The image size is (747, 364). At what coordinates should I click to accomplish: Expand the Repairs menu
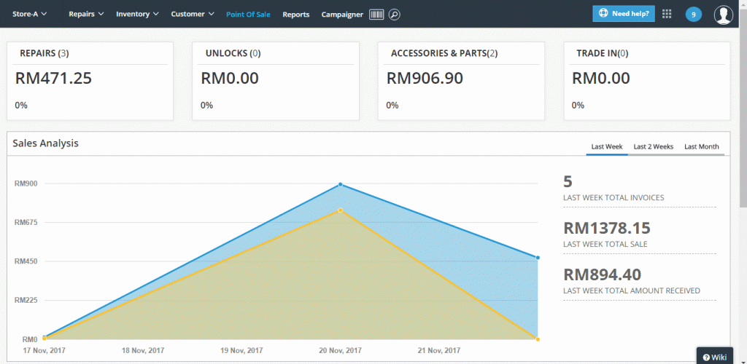click(86, 14)
